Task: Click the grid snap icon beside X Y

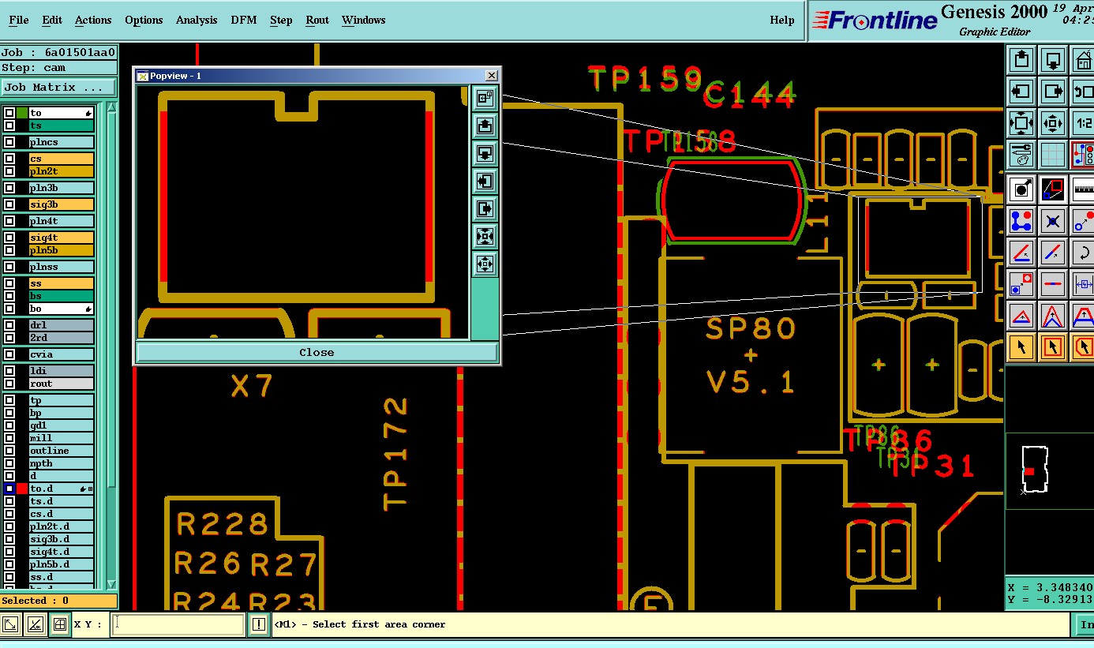Action: (59, 624)
